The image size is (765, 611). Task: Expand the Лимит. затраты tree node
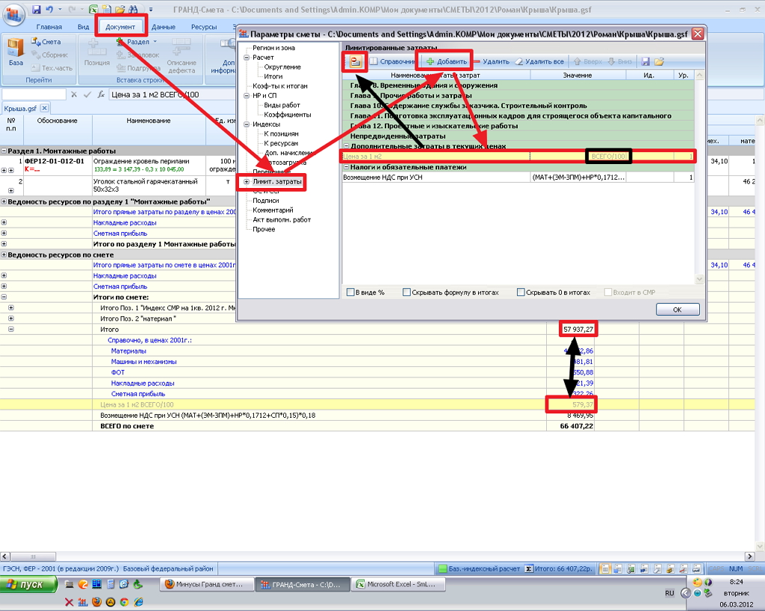pyautogui.click(x=247, y=182)
